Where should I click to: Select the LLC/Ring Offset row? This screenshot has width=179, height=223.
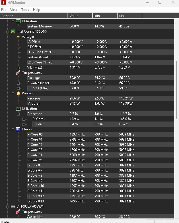click(100, 52)
